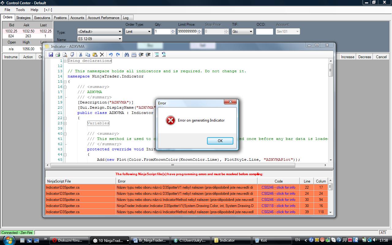The height and width of the screenshot is (245, 392).
Task: Click the Save icon in editor toolbar
Action: point(51,55)
